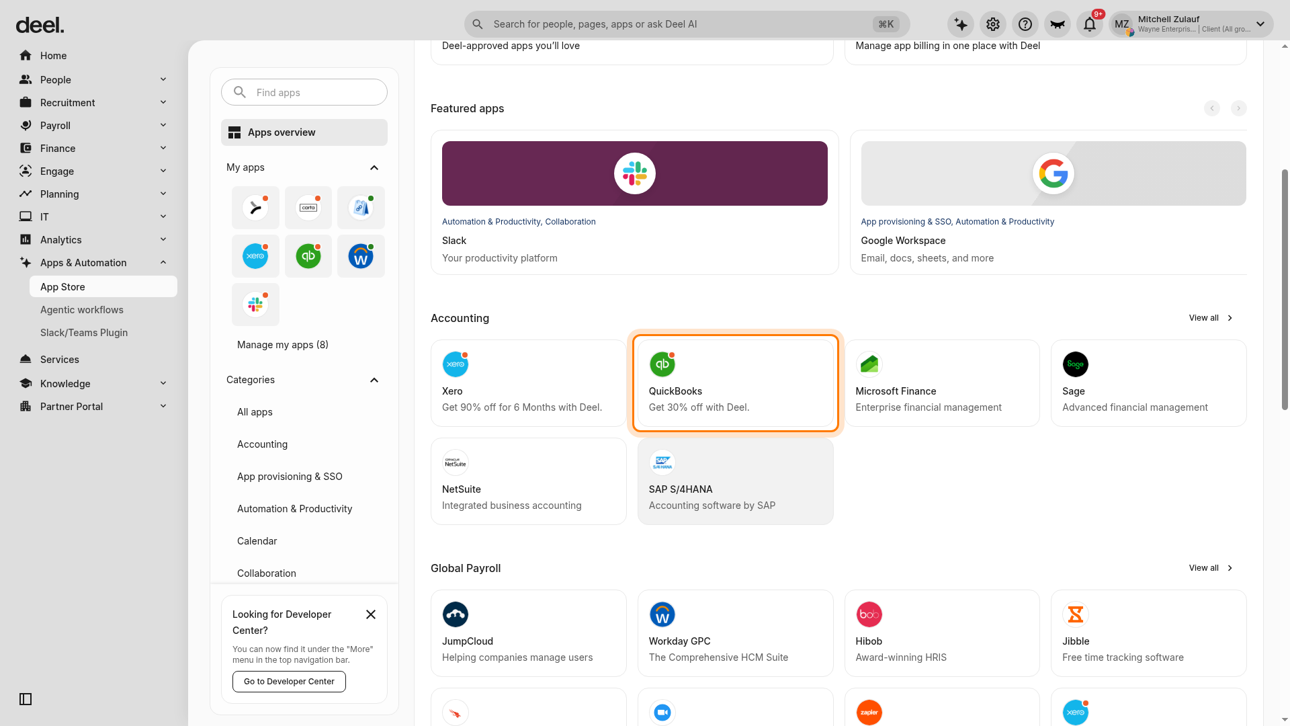Go to next Featured apps slide
1290x726 pixels.
1239,108
